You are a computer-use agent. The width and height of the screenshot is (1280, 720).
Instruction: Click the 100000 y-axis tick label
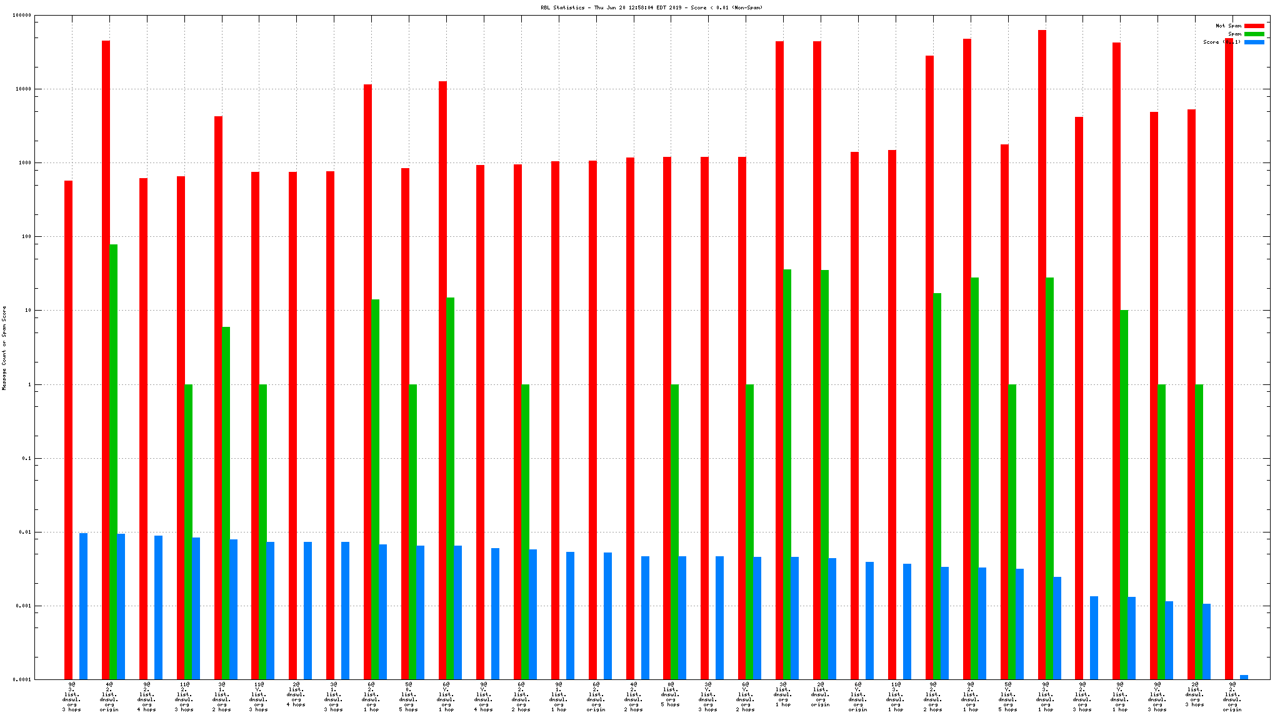click(x=21, y=16)
